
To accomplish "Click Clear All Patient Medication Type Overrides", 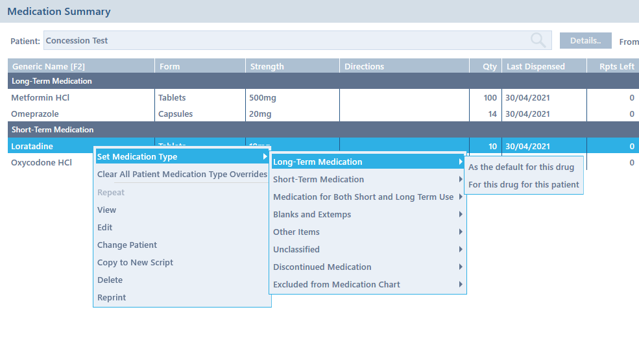I will (182, 175).
